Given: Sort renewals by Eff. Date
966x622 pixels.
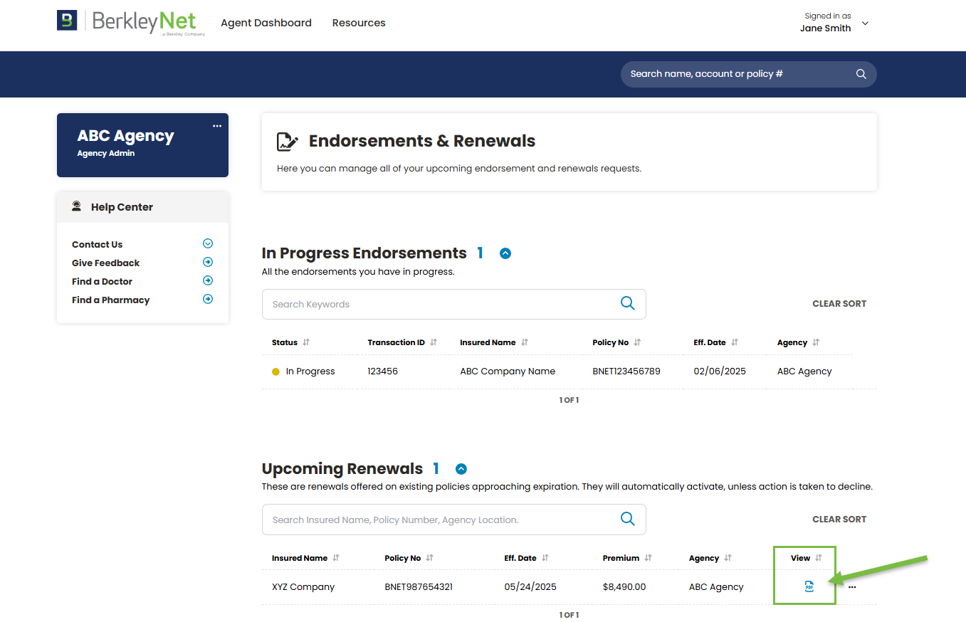Looking at the screenshot, I should click(545, 558).
